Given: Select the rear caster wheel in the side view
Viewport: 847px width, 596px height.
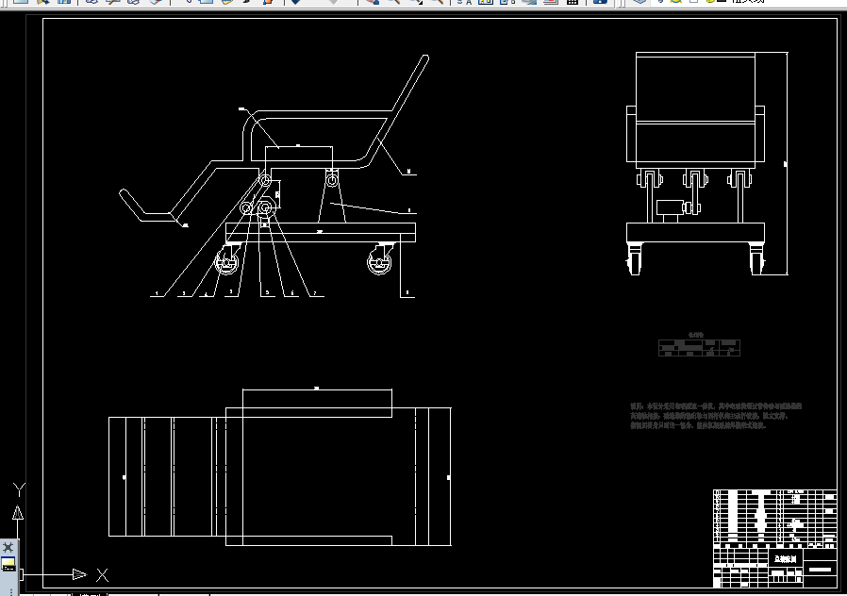Looking at the screenshot, I should point(380,262).
